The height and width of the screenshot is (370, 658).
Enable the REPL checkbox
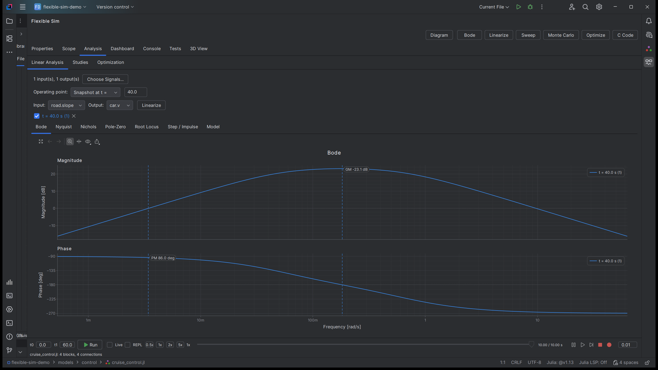tap(127, 345)
